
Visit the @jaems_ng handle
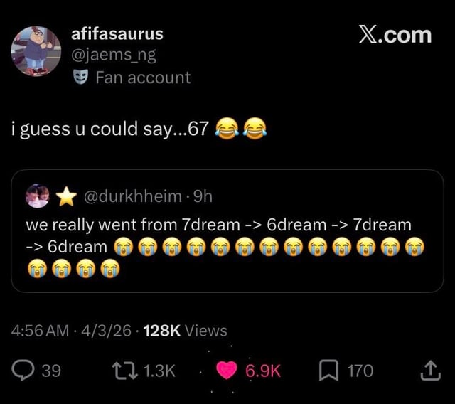pos(114,55)
